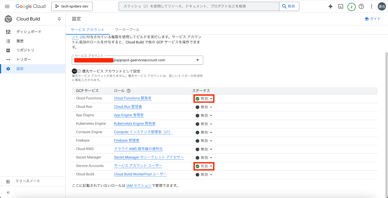Open notifications badge showing 2
This screenshot has height=198, width=388.
point(351,7)
